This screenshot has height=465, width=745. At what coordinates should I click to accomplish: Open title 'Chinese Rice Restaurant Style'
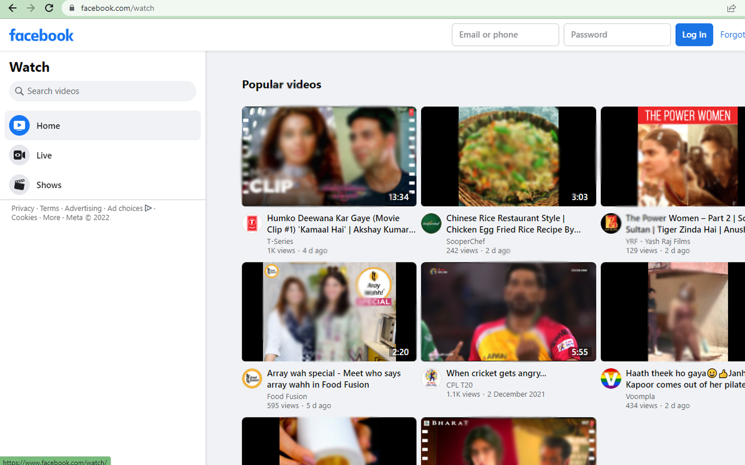click(513, 224)
